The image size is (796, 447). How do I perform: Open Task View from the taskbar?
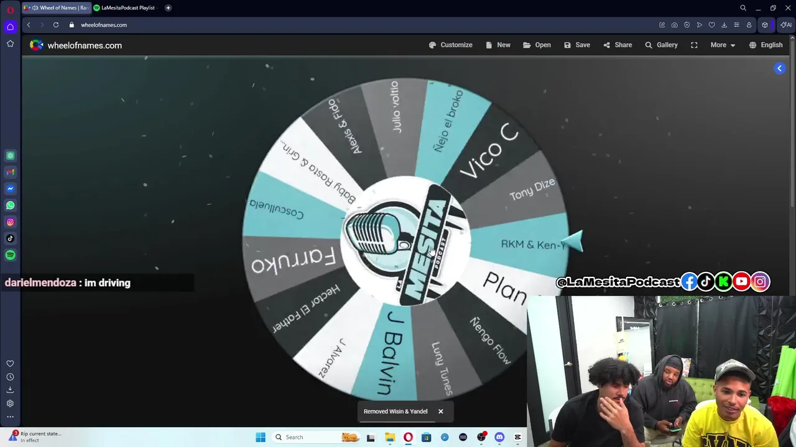[x=371, y=437]
